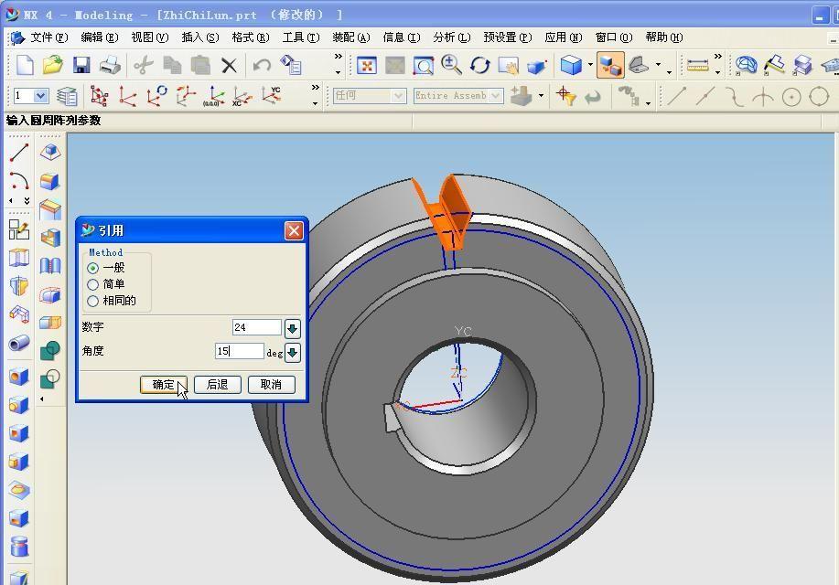
Task: Click the Save file toolbar icon
Action: click(81, 65)
